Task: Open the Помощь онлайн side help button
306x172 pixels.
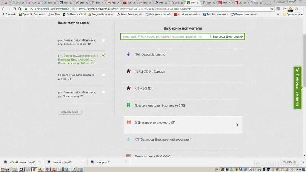Action: click(x=297, y=88)
